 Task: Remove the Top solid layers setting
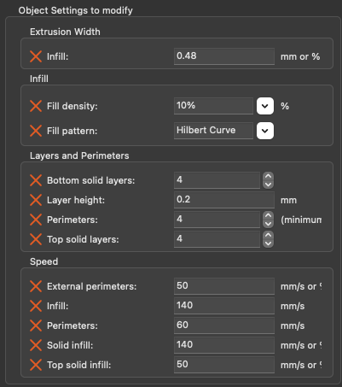(36, 239)
